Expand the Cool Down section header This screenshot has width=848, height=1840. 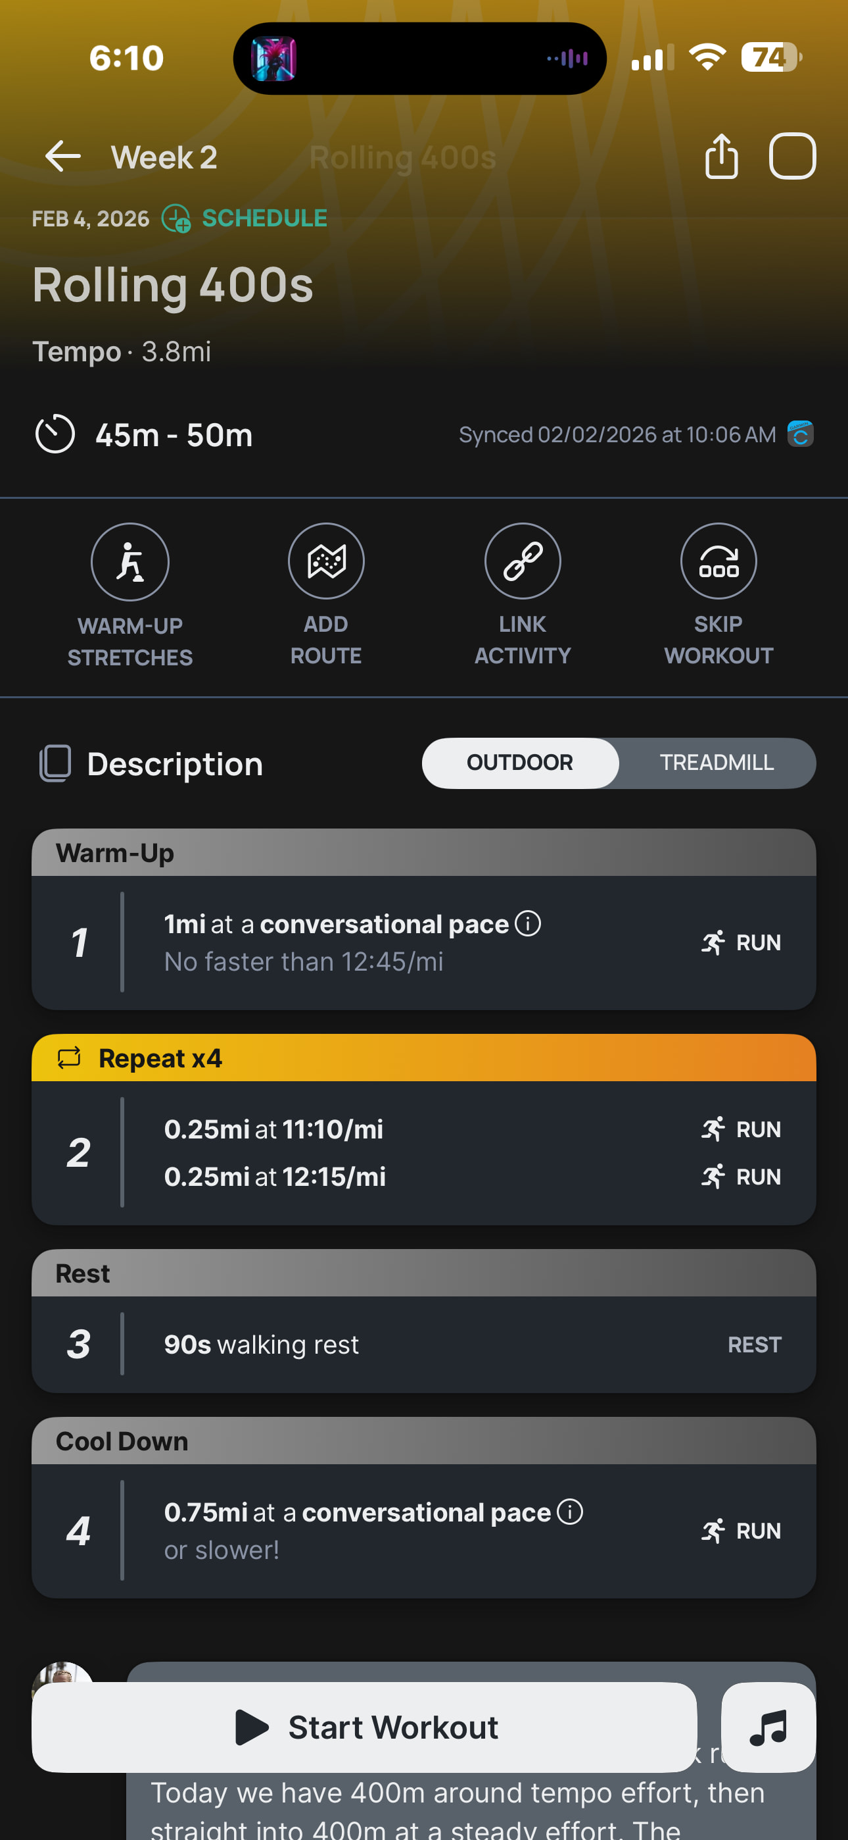(424, 1441)
